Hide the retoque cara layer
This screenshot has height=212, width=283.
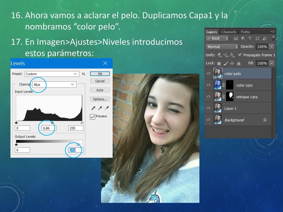[208, 96]
